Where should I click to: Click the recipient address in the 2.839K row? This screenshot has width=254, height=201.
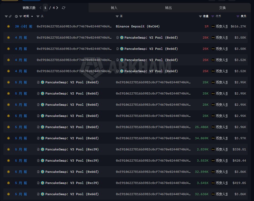pos(153,149)
